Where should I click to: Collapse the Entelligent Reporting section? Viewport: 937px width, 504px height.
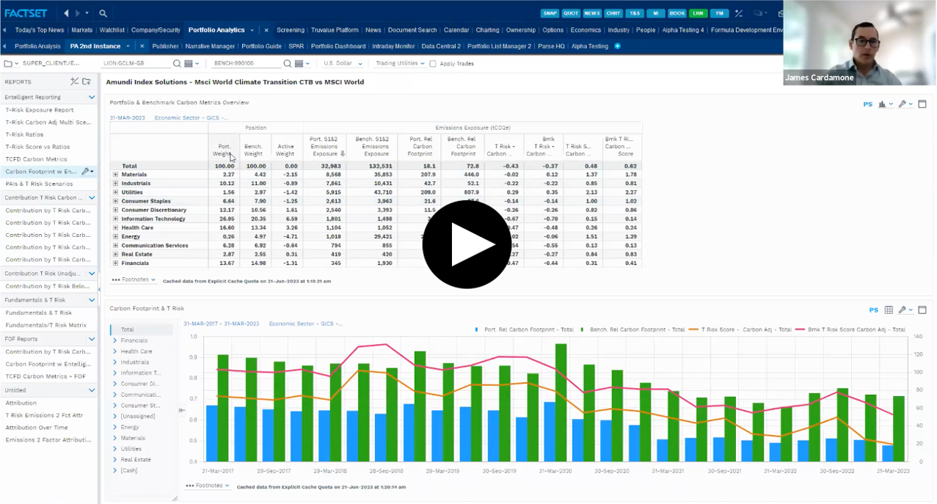point(92,97)
